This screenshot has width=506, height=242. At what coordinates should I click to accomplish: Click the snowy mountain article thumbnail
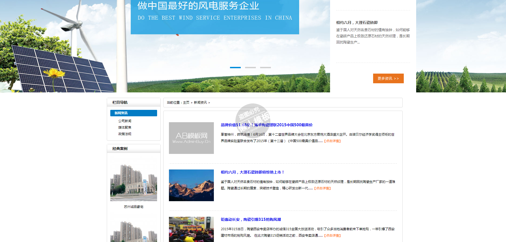pos(191,185)
